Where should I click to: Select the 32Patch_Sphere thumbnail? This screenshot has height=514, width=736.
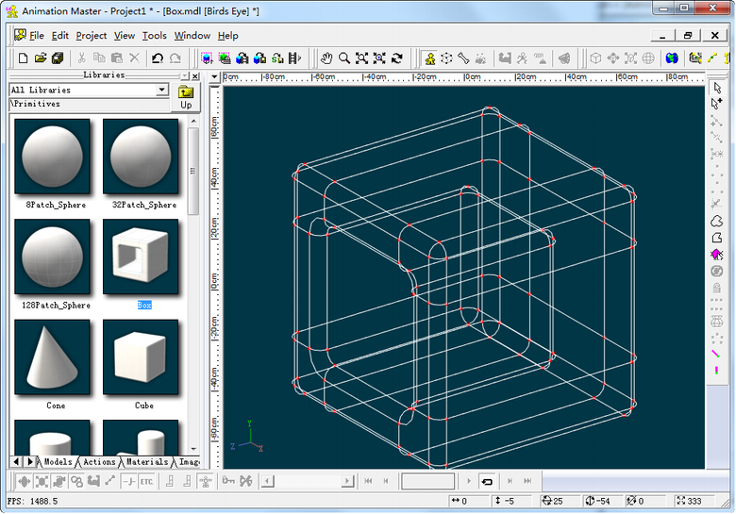pos(141,156)
